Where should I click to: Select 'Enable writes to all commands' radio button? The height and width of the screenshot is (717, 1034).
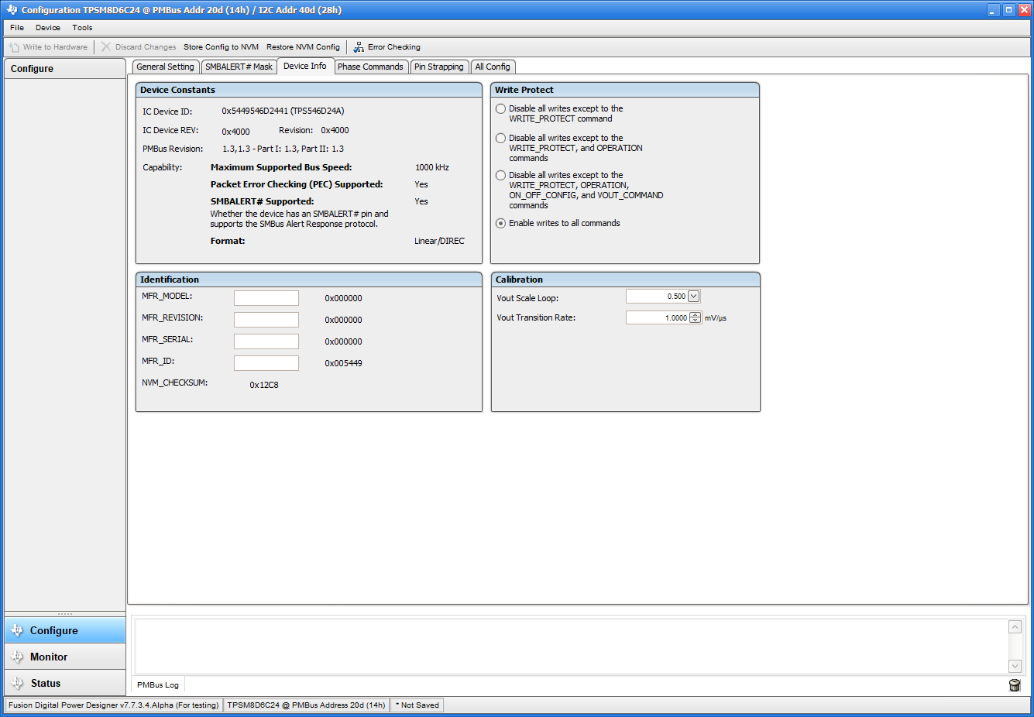[500, 223]
